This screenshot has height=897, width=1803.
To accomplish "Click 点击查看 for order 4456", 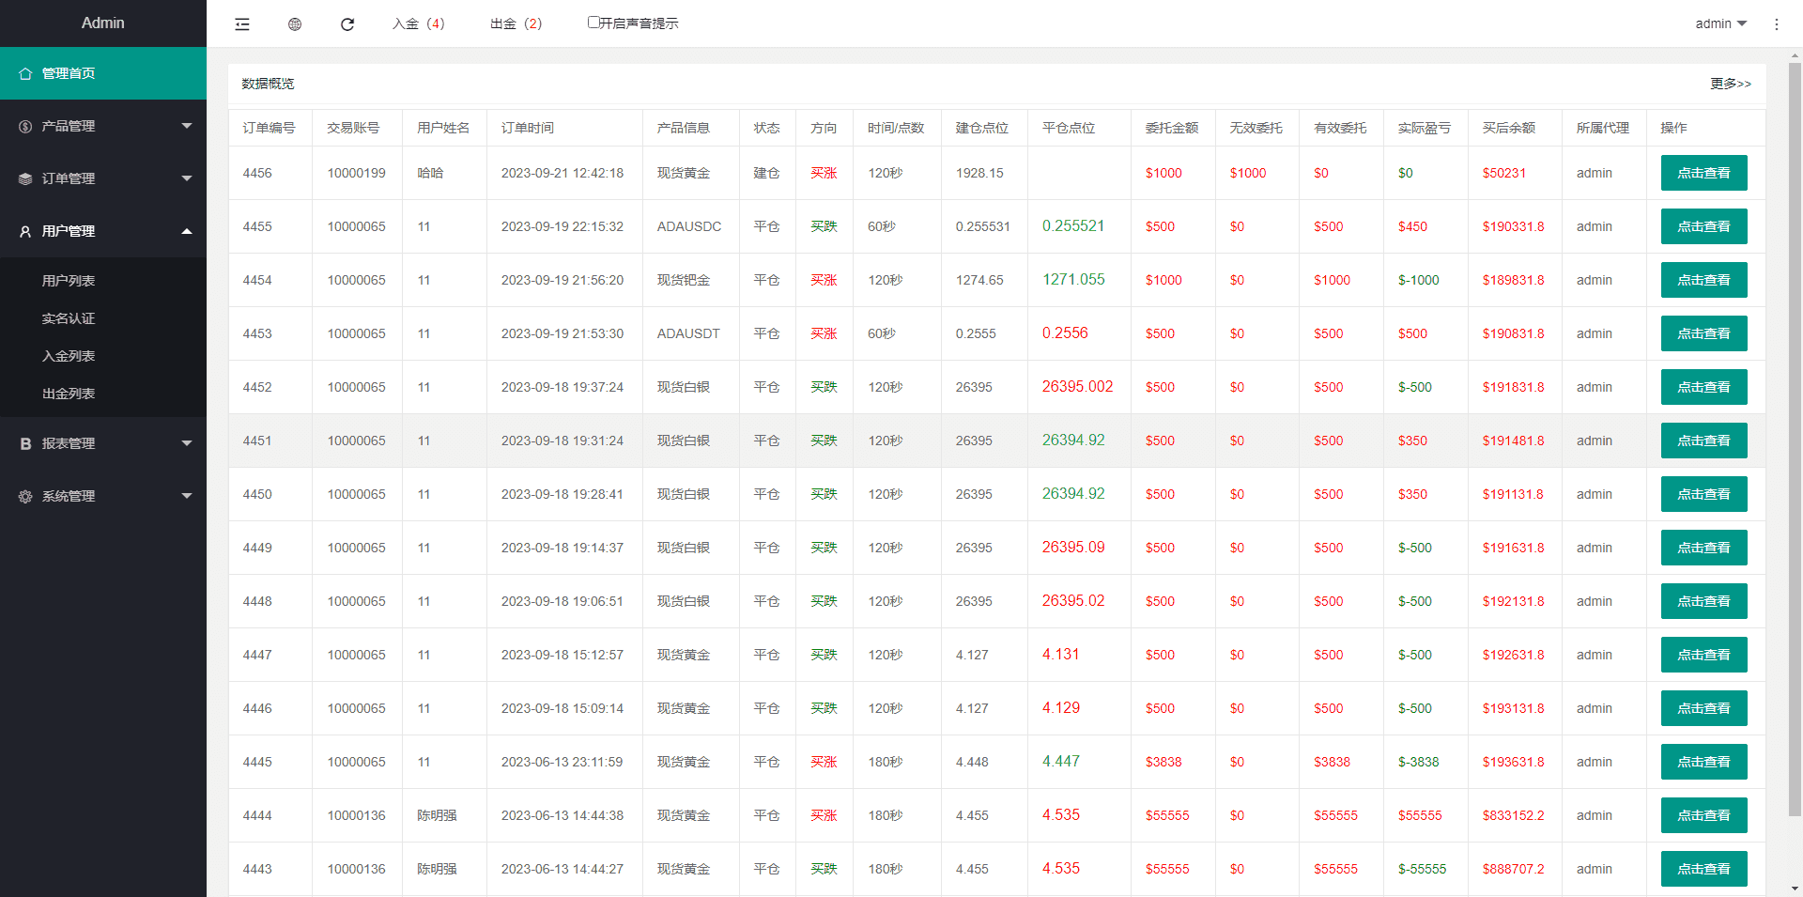I will pyautogui.click(x=1703, y=173).
